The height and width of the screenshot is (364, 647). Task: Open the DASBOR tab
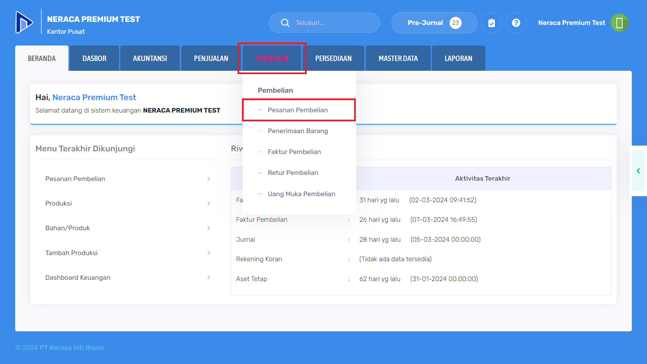tap(94, 58)
